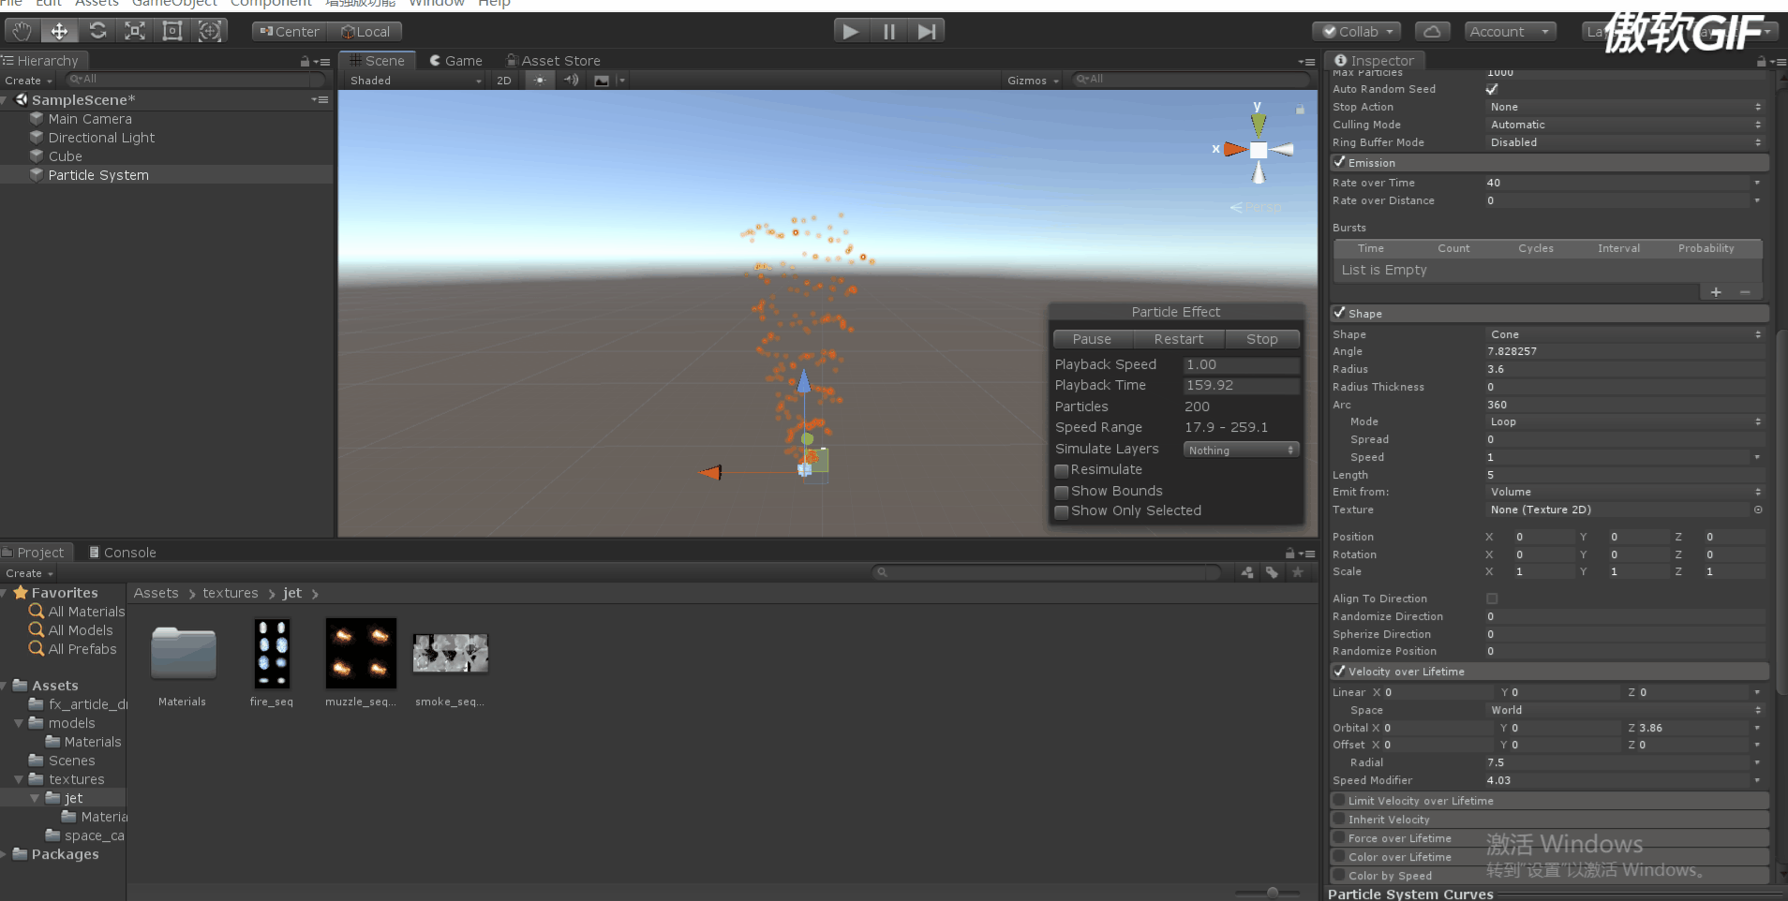Save the Project search with star icon

point(1298,572)
